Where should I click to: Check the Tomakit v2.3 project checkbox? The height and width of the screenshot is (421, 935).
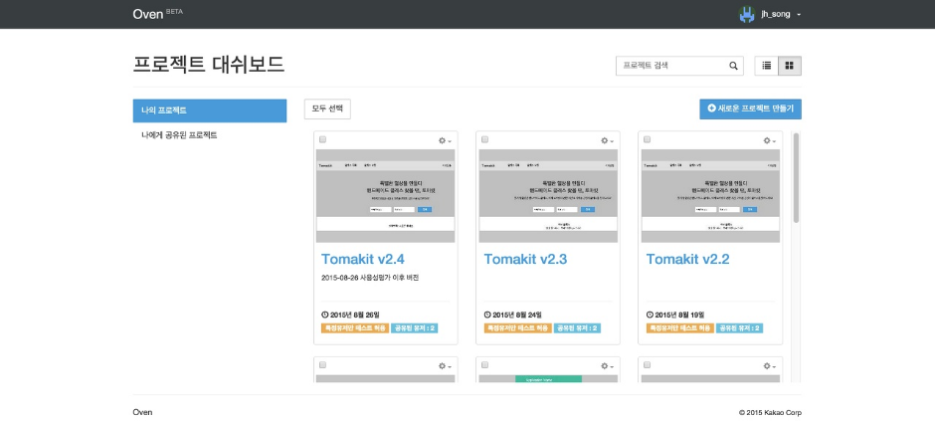click(484, 140)
